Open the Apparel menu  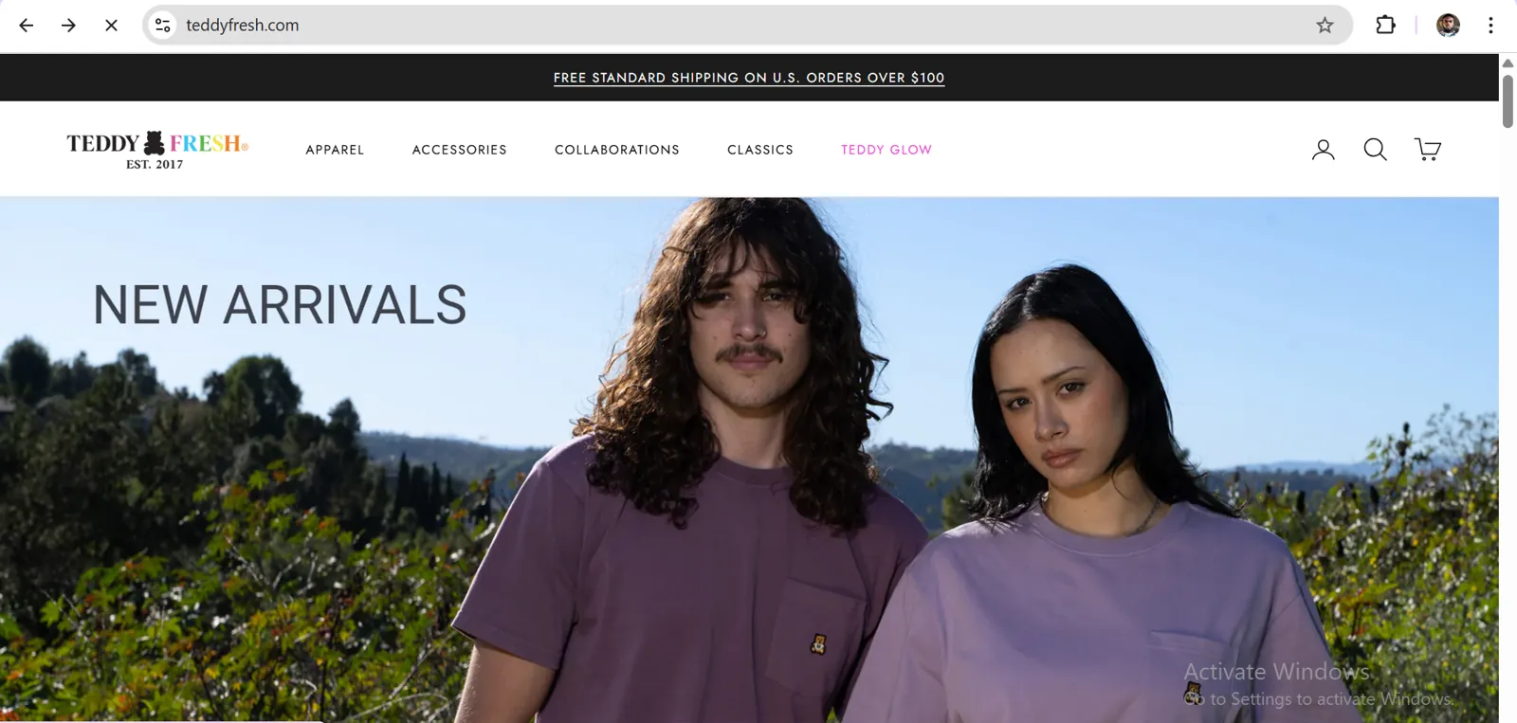click(335, 150)
